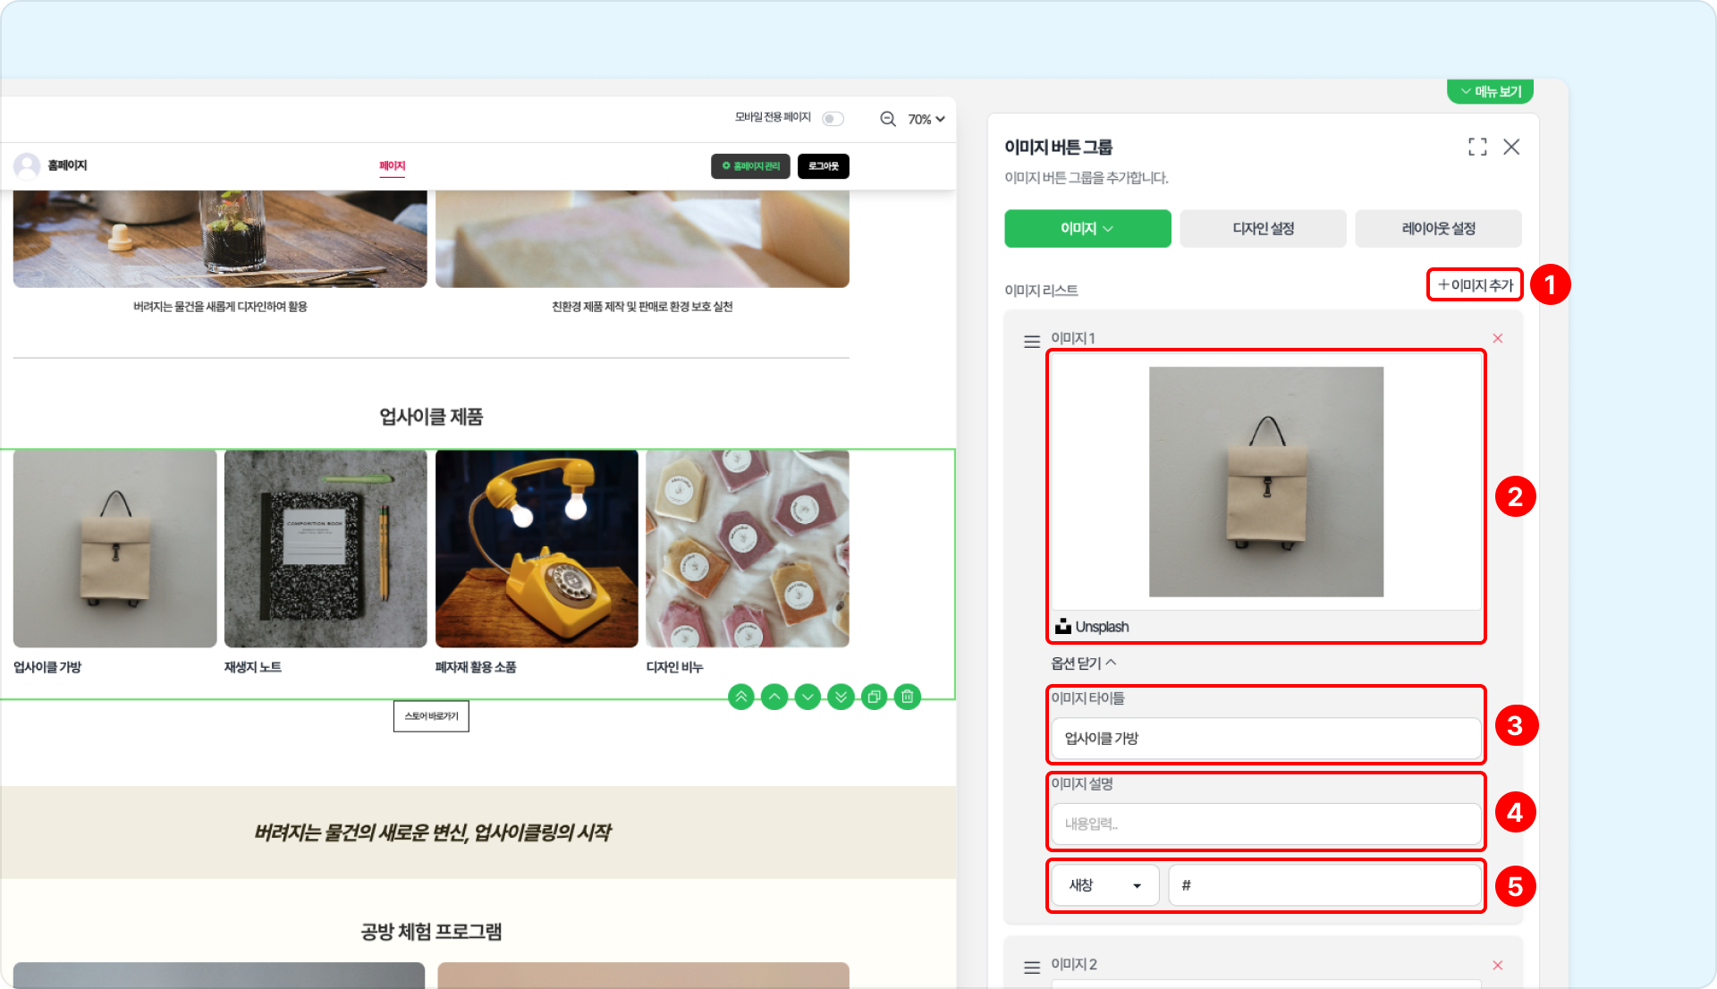Click the +이미지 추가 button
Image resolution: width=1717 pixels, height=989 pixels.
[x=1475, y=284]
